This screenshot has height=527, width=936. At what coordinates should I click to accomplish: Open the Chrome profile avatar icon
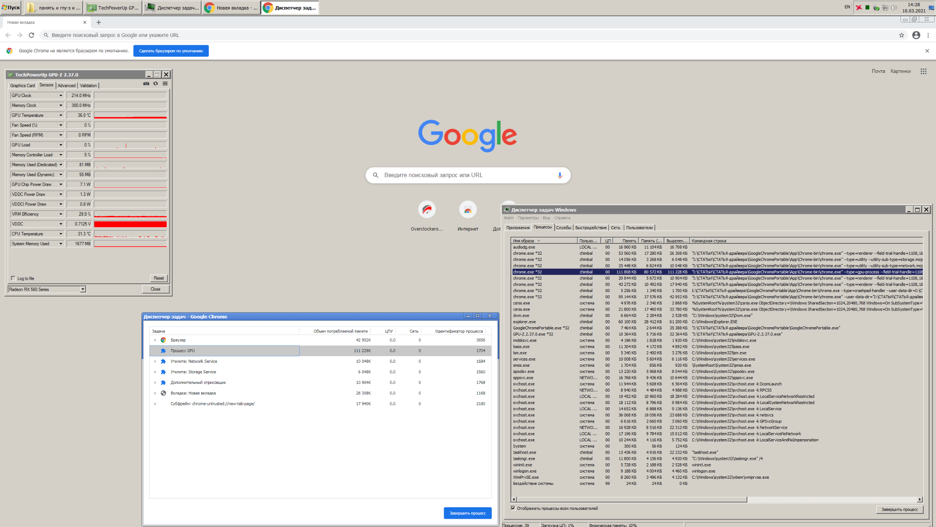click(916, 35)
